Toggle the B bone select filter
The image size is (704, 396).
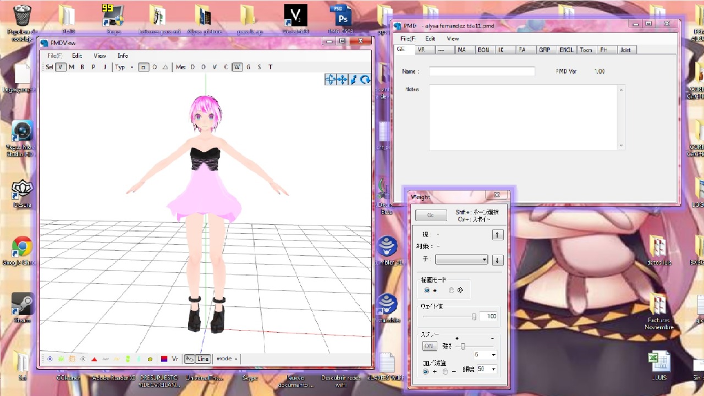click(82, 67)
